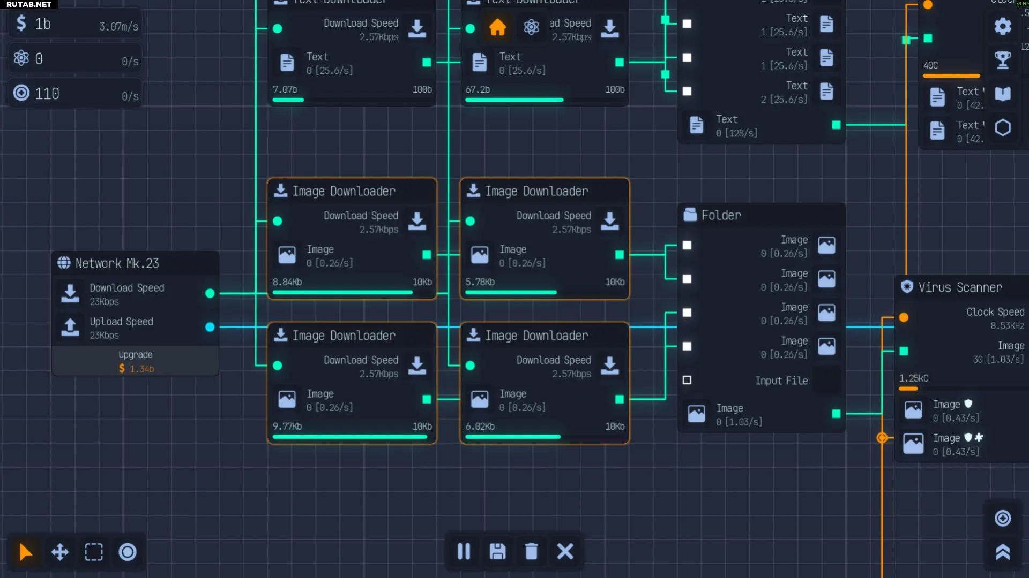Click Network Mk.23 Upgrade button
The height and width of the screenshot is (578, 1029).
[136, 362]
